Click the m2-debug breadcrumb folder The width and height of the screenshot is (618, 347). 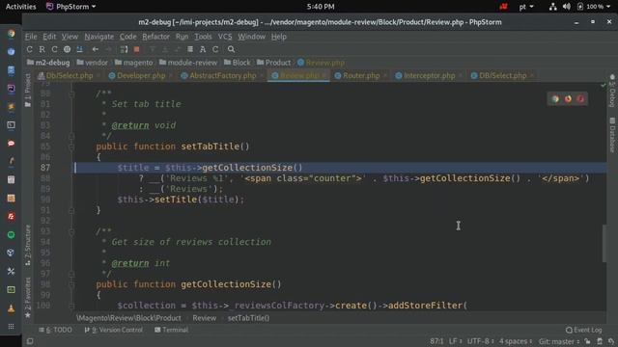(x=48, y=63)
